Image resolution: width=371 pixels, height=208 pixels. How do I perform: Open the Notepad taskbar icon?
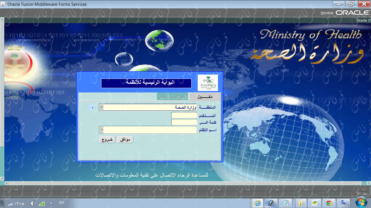[x=286, y=203]
